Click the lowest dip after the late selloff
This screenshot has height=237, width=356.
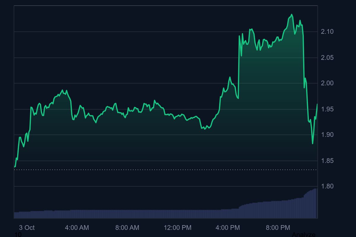(x=313, y=143)
